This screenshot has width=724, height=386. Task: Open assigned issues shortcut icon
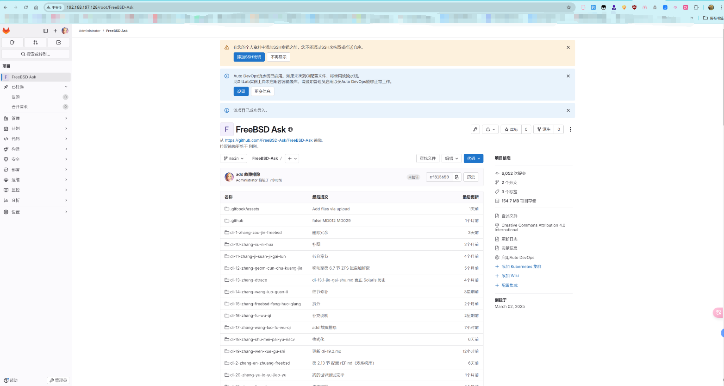coord(12,42)
